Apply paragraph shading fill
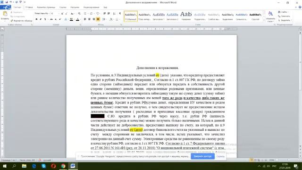This screenshot has width=302, height=170. pyautogui.click(x=111, y=19)
